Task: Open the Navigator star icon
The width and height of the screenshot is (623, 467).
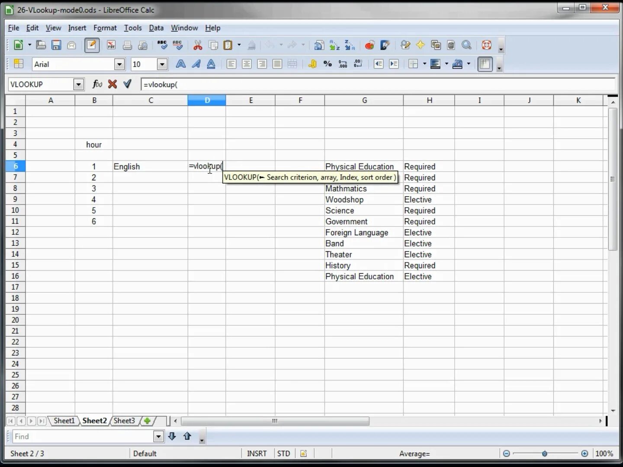Action: tap(421, 45)
